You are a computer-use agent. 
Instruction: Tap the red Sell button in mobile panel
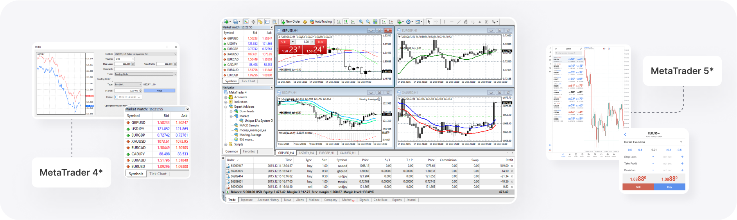638,187
